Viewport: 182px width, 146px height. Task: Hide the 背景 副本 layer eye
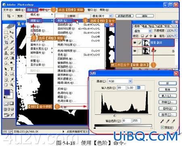click(135, 43)
